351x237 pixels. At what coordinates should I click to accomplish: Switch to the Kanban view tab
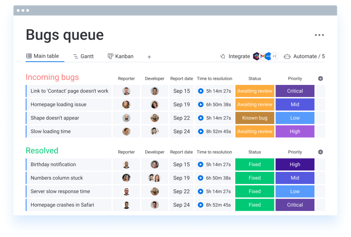pyautogui.click(x=120, y=57)
